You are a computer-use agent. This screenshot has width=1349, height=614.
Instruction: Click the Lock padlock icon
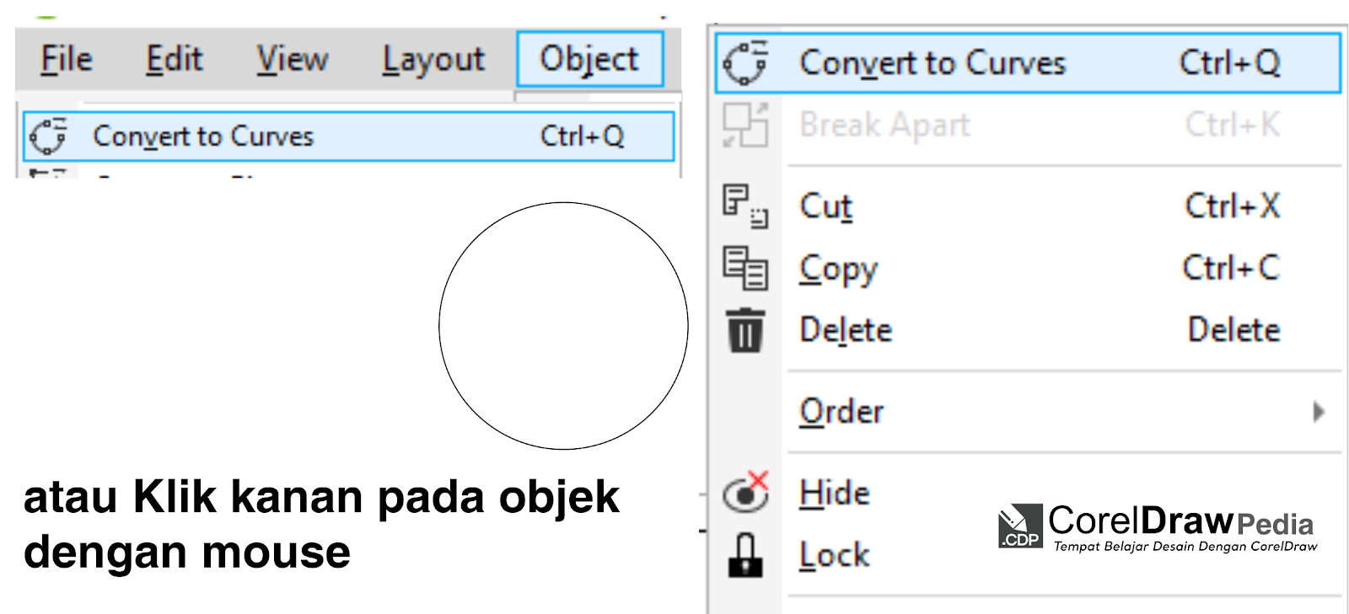[744, 554]
